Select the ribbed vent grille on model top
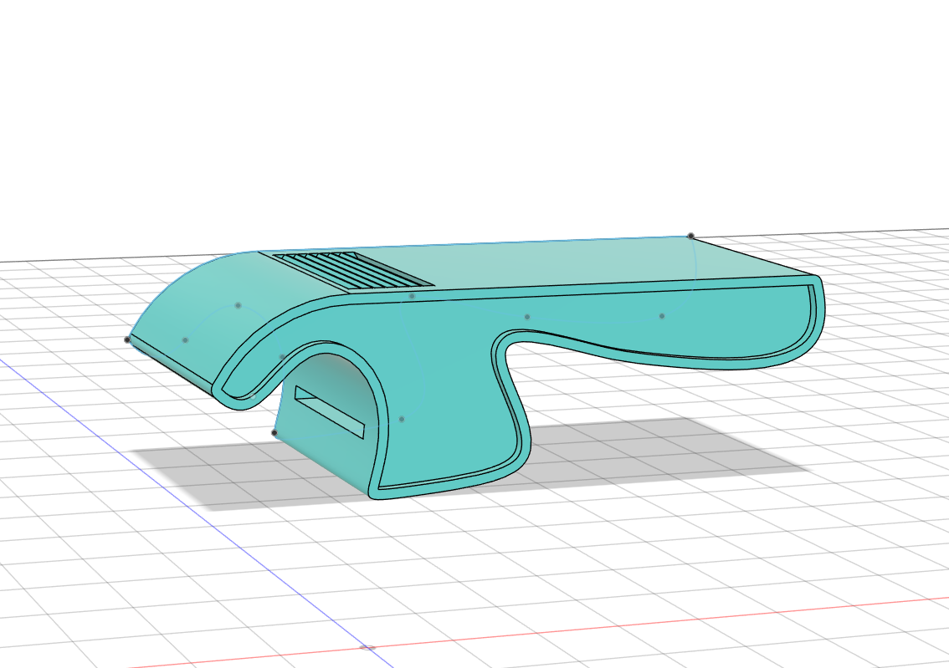949x668 pixels. (352, 269)
